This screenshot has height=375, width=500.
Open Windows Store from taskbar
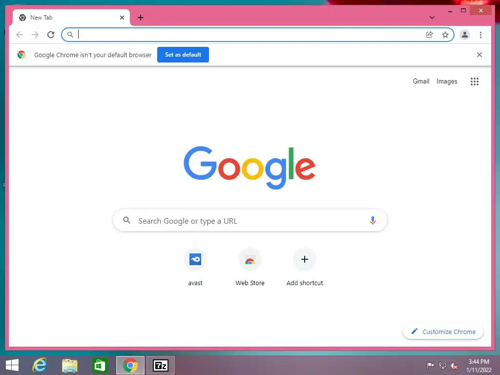[100, 365]
